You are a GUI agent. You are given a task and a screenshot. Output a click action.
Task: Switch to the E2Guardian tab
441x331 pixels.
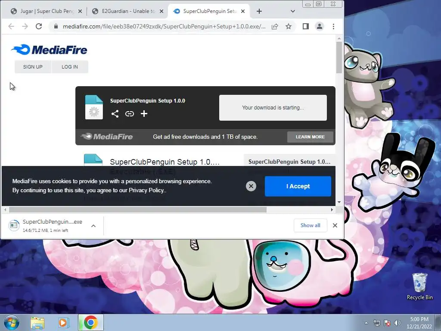tap(127, 11)
